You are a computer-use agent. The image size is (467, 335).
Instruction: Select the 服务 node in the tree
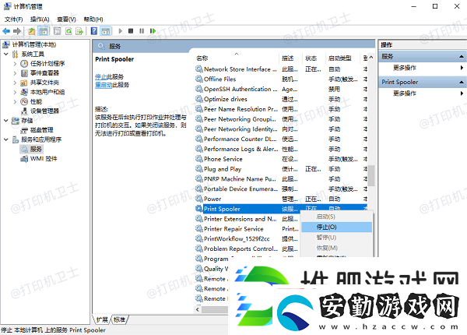click(x=36, y=149)
